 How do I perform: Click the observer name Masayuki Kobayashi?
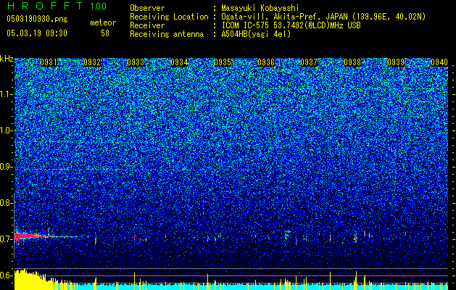coord(260,8)
